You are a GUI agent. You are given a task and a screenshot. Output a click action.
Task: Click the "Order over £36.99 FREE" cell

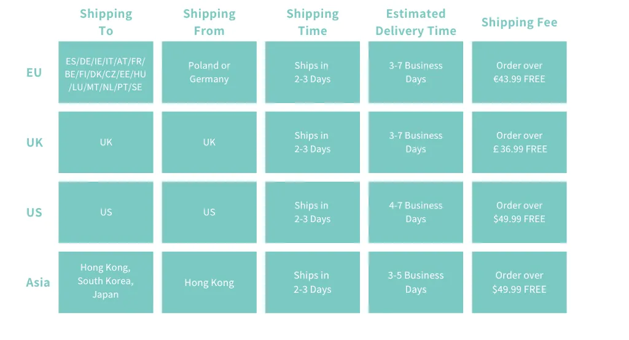point(519,142)
